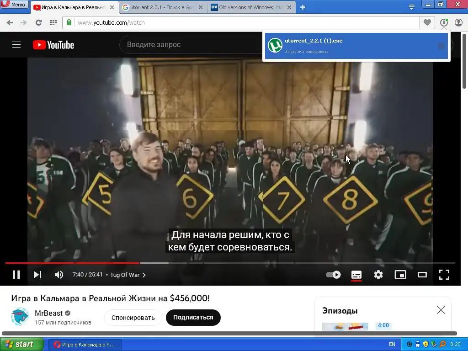Toggle the autoplay switch
Viewport: 468px width, 351px height.
point(333,275)
